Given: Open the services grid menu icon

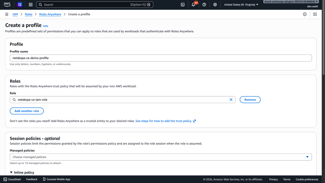Looking at the screenshot, I should tap(30, 4).
